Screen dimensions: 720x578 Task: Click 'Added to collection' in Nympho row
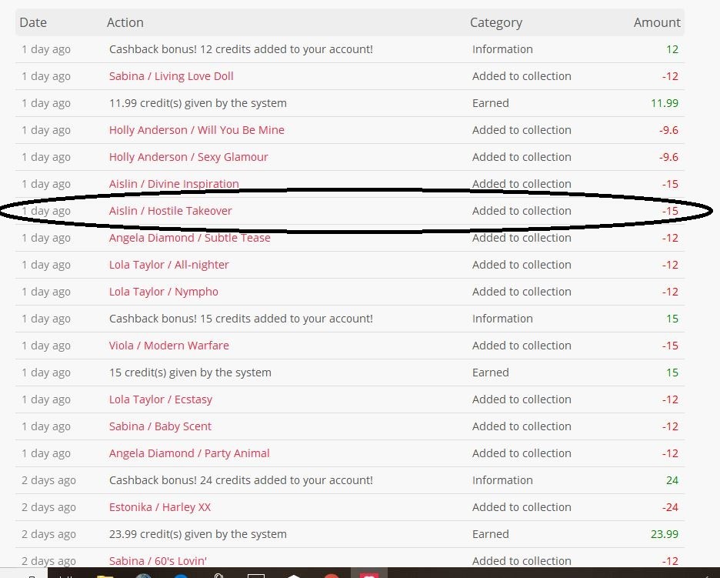pos(522,292)
